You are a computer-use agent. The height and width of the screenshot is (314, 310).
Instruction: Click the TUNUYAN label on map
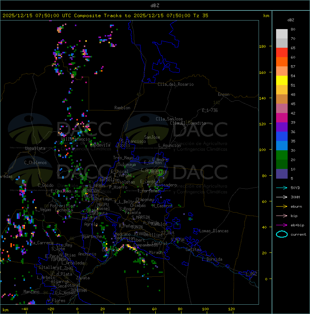[79, 290]
